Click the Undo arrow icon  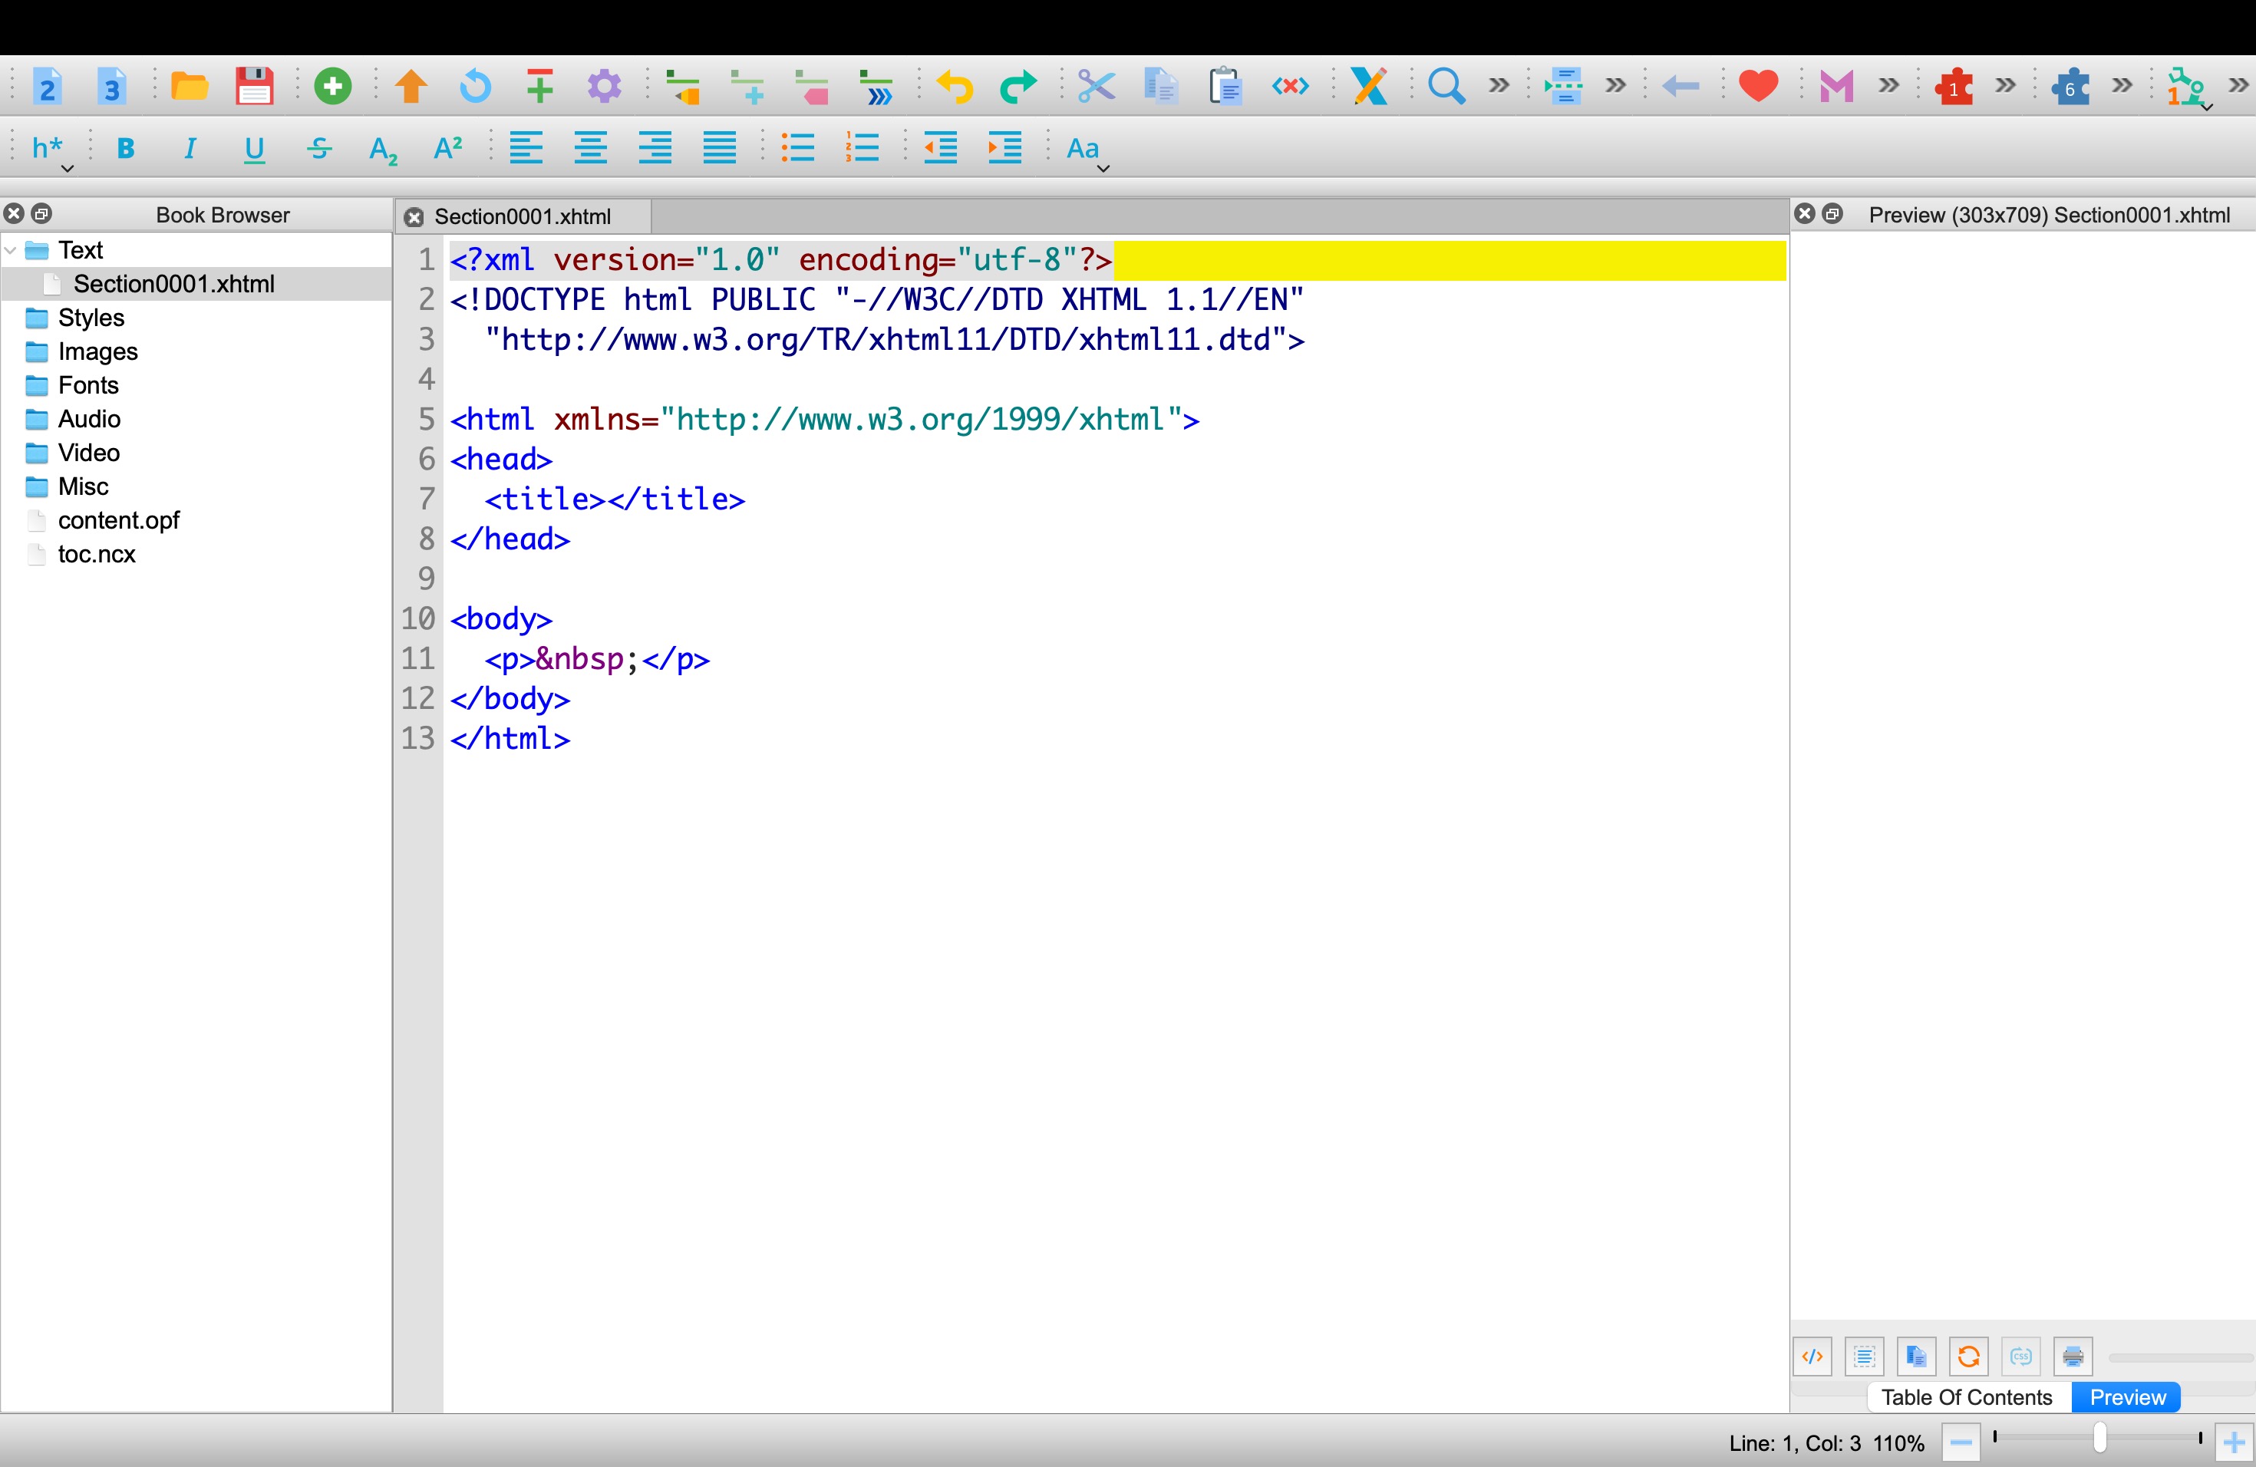coord(955,86)
